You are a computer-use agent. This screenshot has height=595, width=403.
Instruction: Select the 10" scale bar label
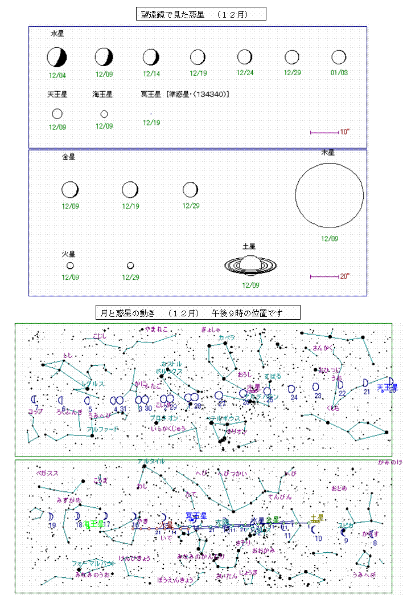pyautogui.click(x=344, y=132)
